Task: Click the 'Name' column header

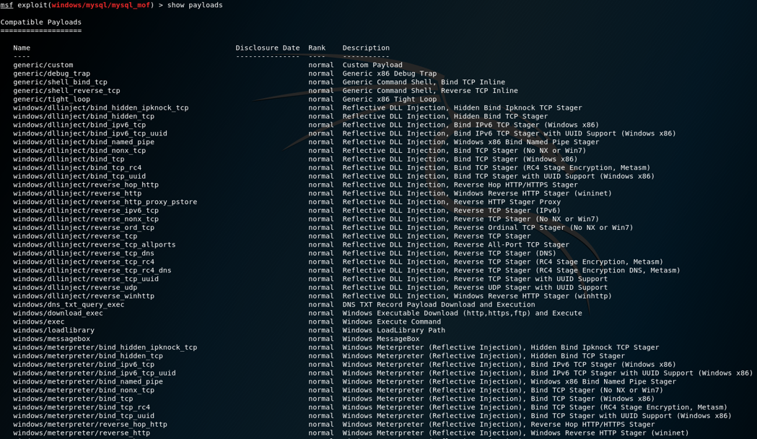Action: click(22, 48)
